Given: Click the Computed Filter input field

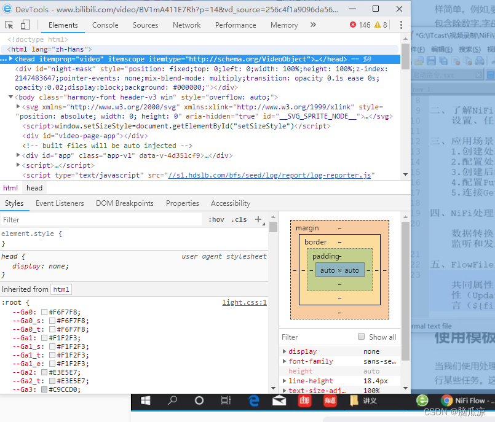Looking at the screenshot, I should pos(317,337).
